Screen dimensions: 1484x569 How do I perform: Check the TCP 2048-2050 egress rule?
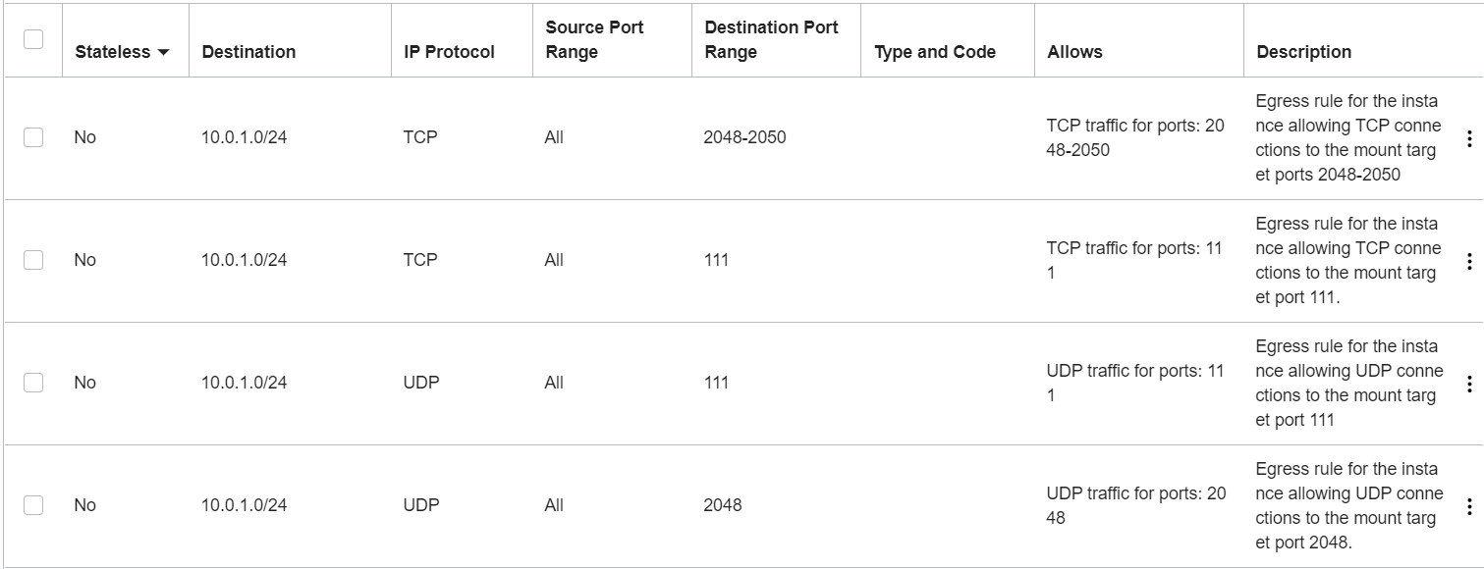[x=32, y=137]
